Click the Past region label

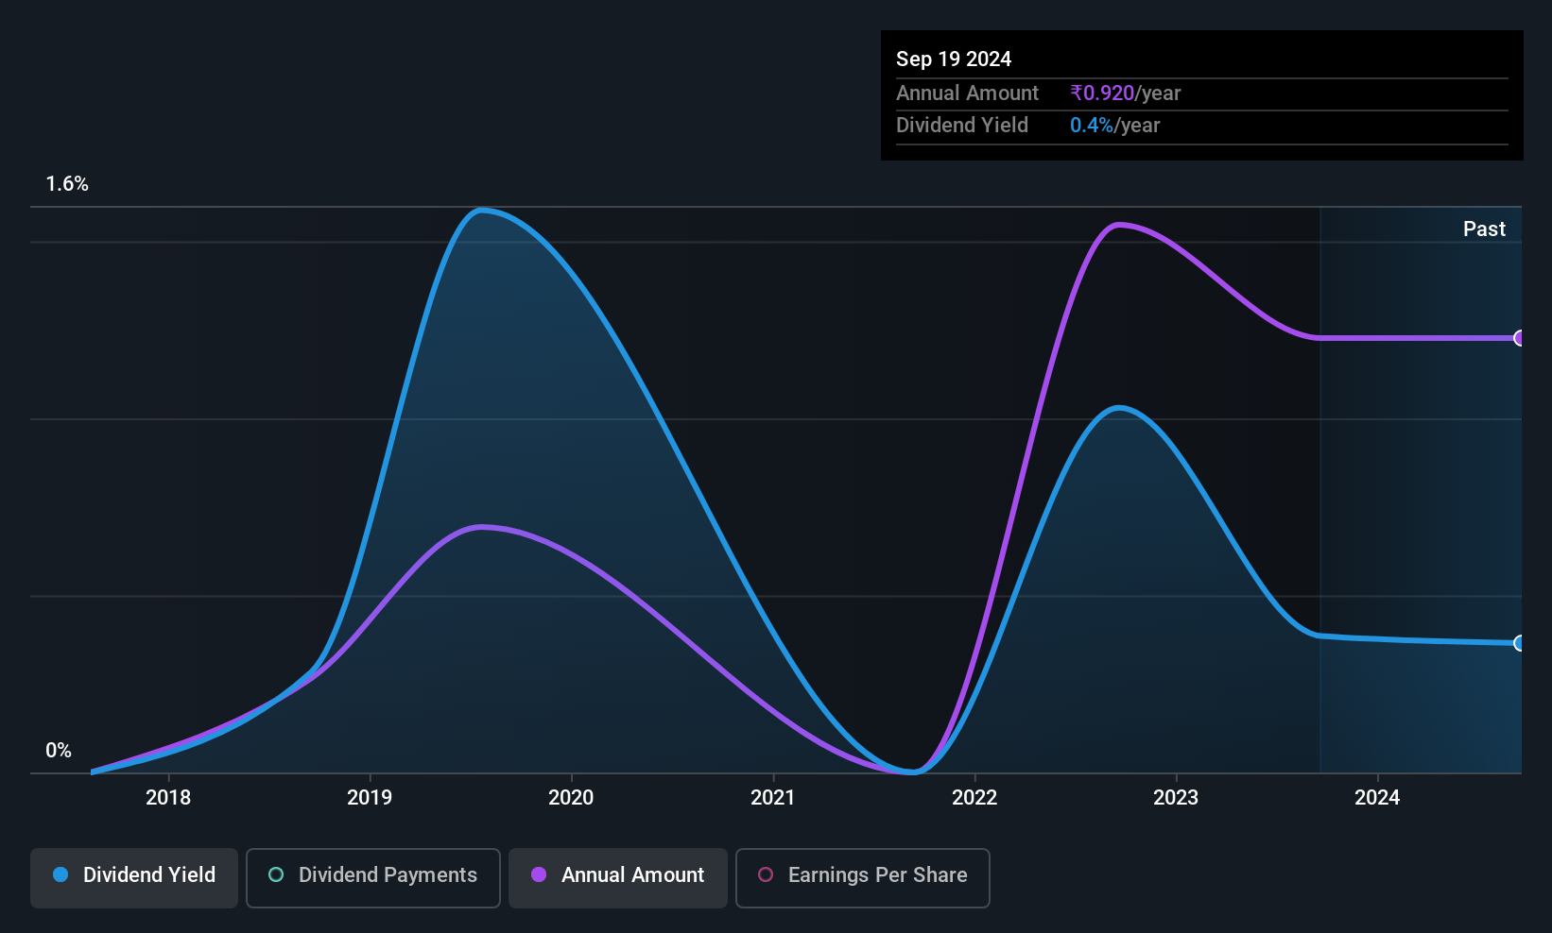pos(1484,229)
